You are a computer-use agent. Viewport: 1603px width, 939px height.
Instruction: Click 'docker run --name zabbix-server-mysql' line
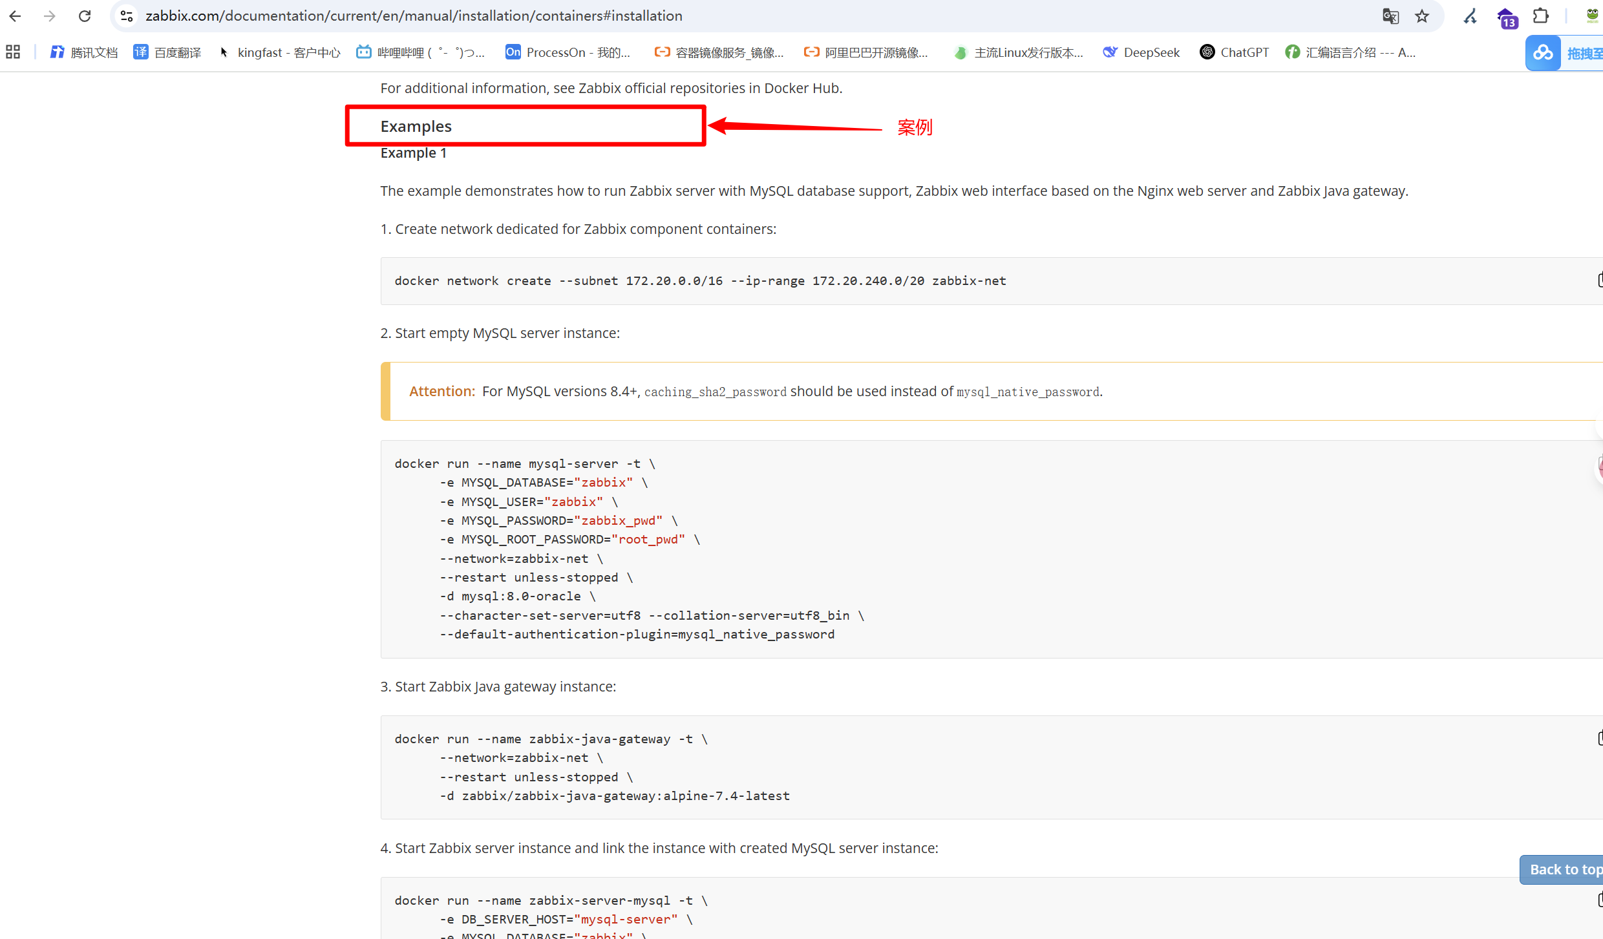pyautogui.click(x=551, y=901)
